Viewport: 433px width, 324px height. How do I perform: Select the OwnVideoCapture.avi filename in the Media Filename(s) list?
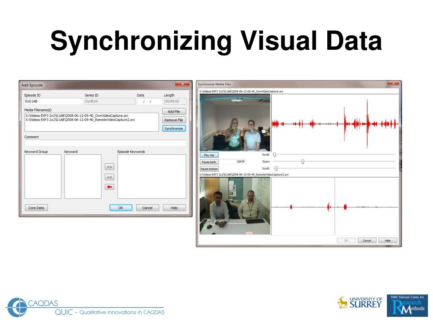(x=77, y=116)
